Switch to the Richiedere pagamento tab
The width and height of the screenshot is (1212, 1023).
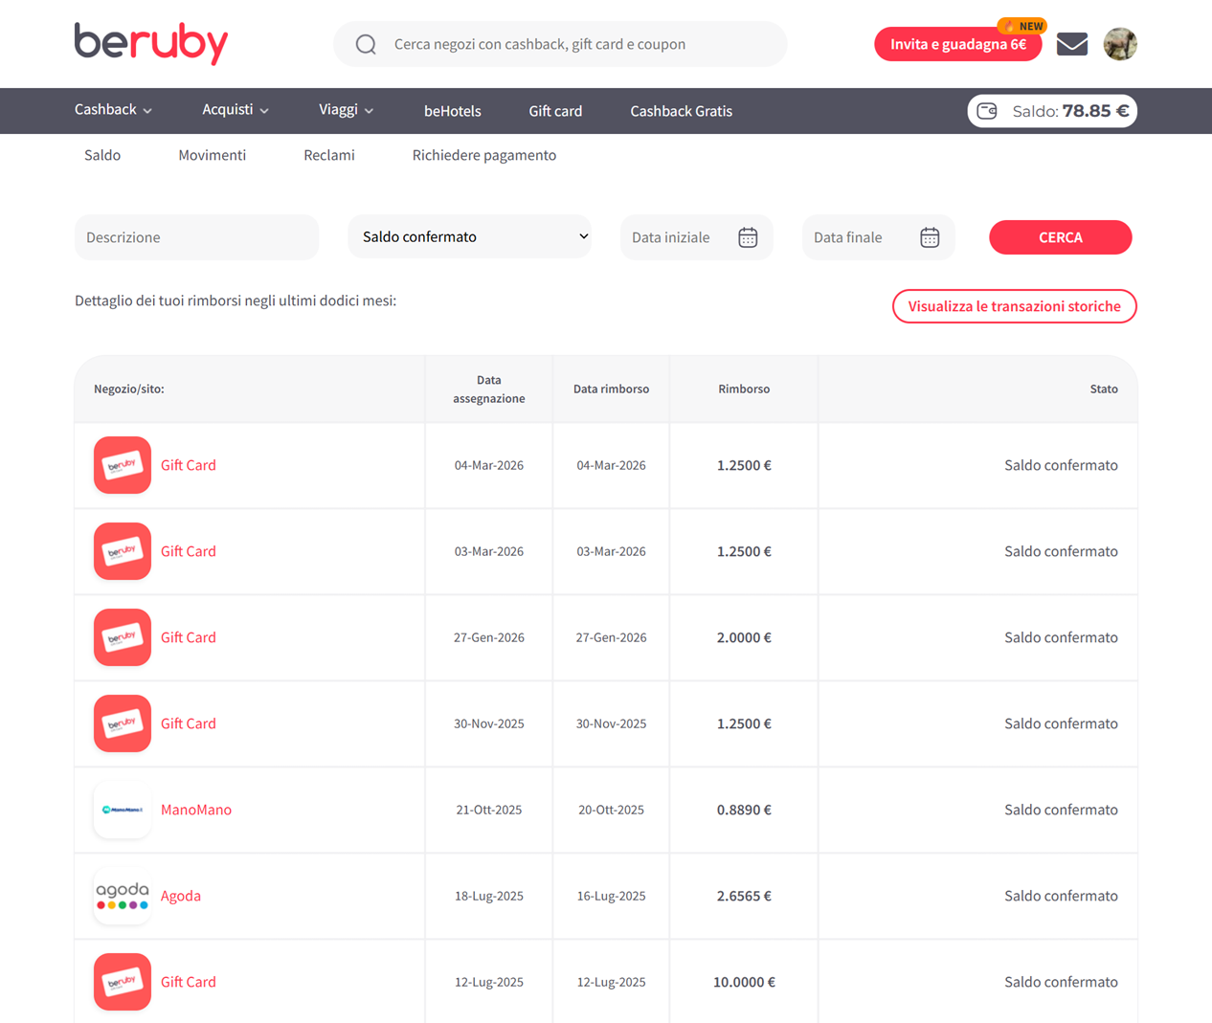pos(484,155)
